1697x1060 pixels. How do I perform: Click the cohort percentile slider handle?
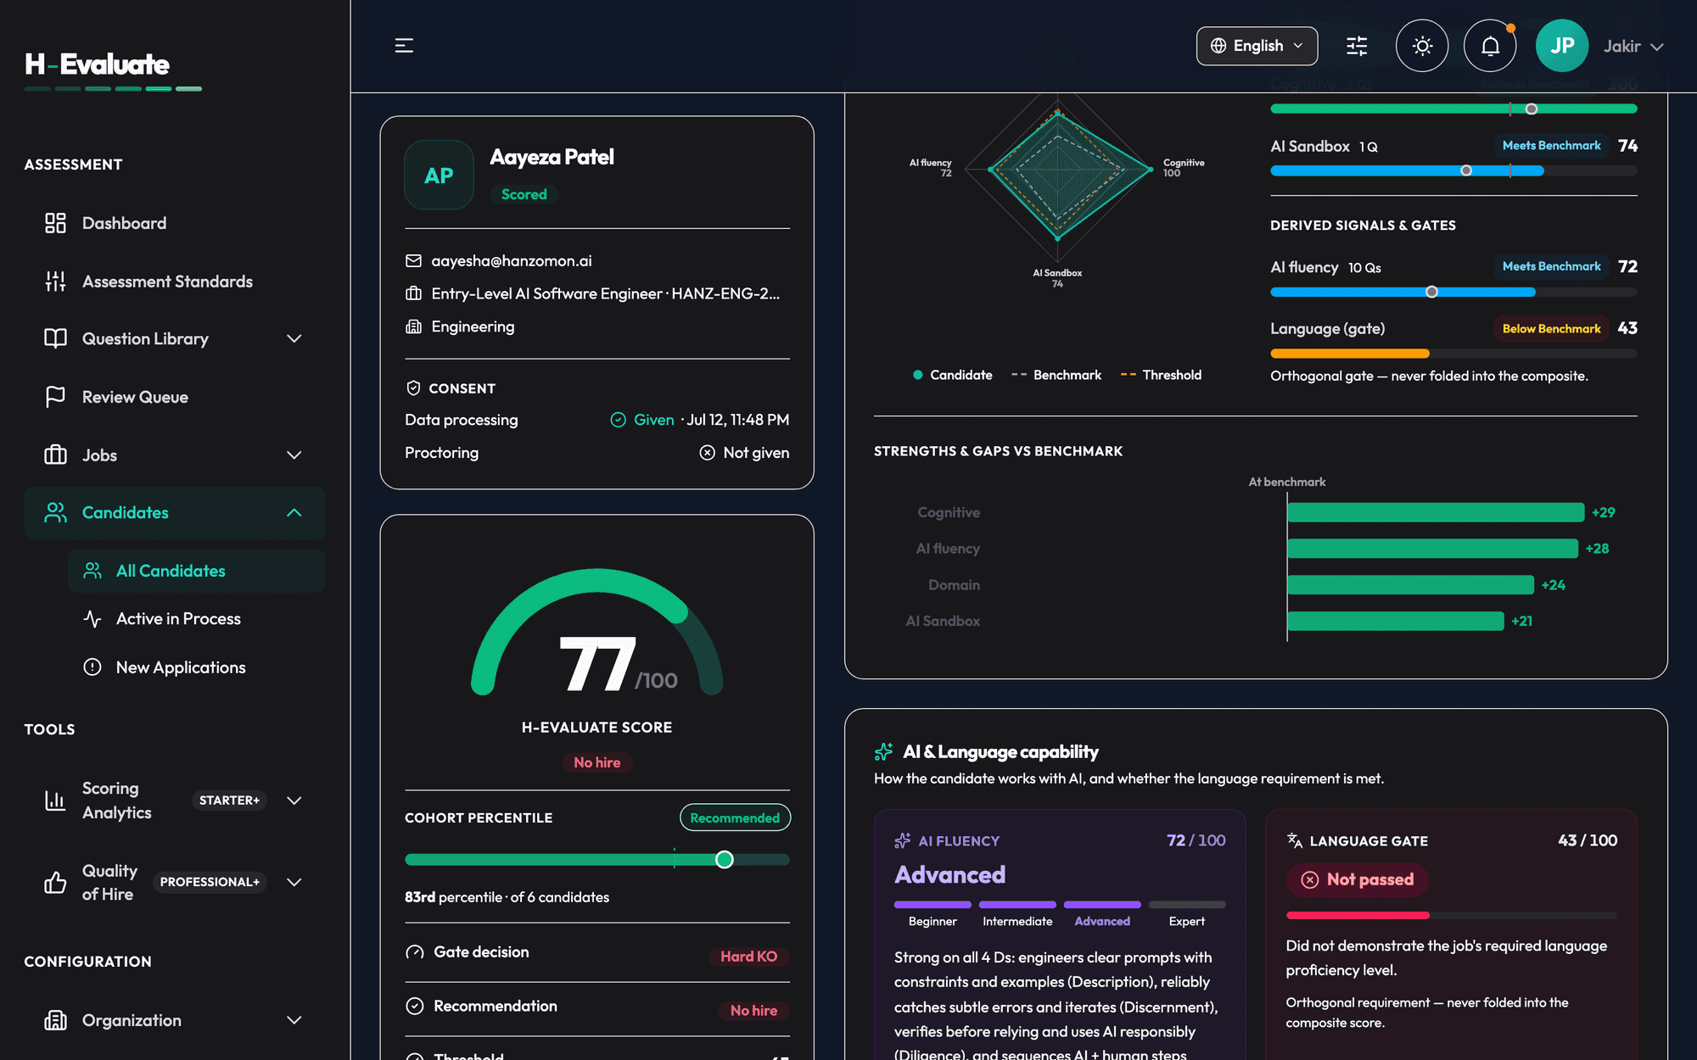(724, 860)
